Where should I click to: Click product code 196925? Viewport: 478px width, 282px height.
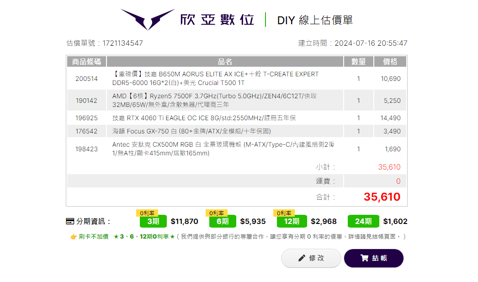click(x=86, y=118)
